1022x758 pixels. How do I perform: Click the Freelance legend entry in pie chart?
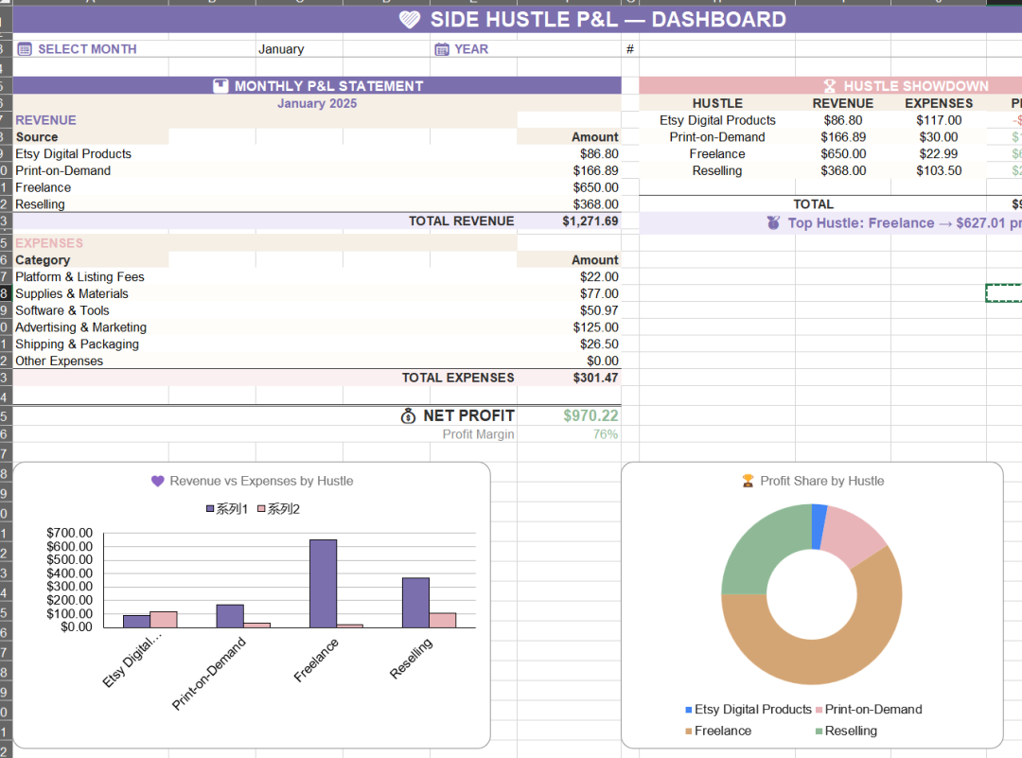(717, 731)
